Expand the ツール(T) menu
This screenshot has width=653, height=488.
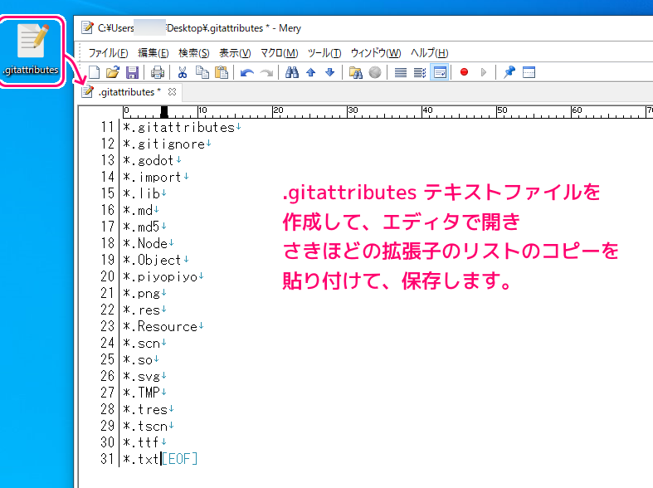[324, 52]
